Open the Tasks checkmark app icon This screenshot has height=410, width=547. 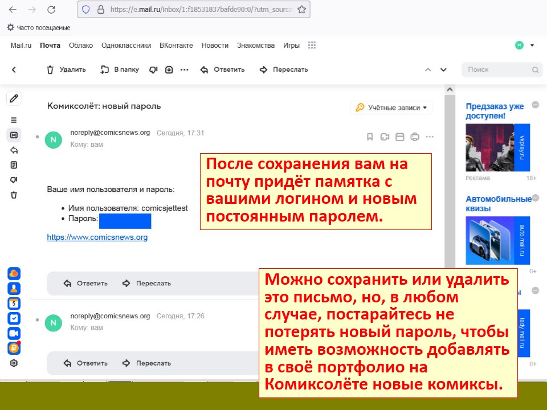14,318
